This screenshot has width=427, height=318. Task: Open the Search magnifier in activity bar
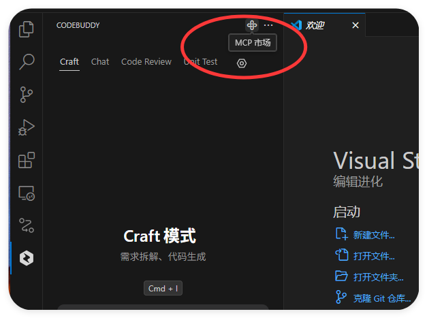click(27, 62)
